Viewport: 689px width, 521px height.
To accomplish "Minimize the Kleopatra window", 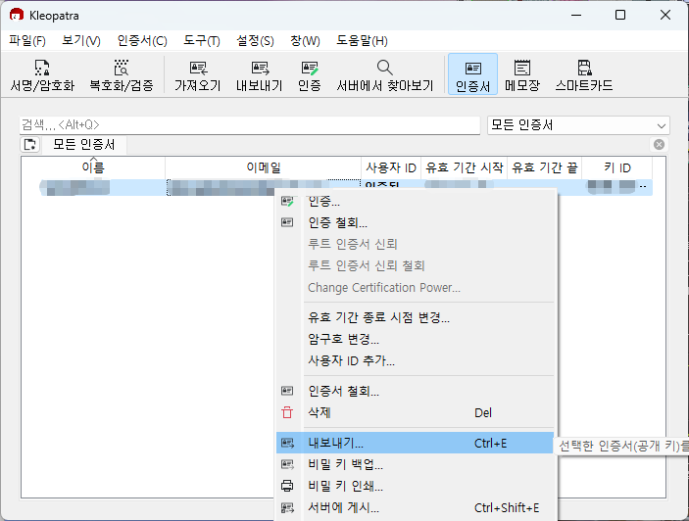I will [x=576, y=15].
